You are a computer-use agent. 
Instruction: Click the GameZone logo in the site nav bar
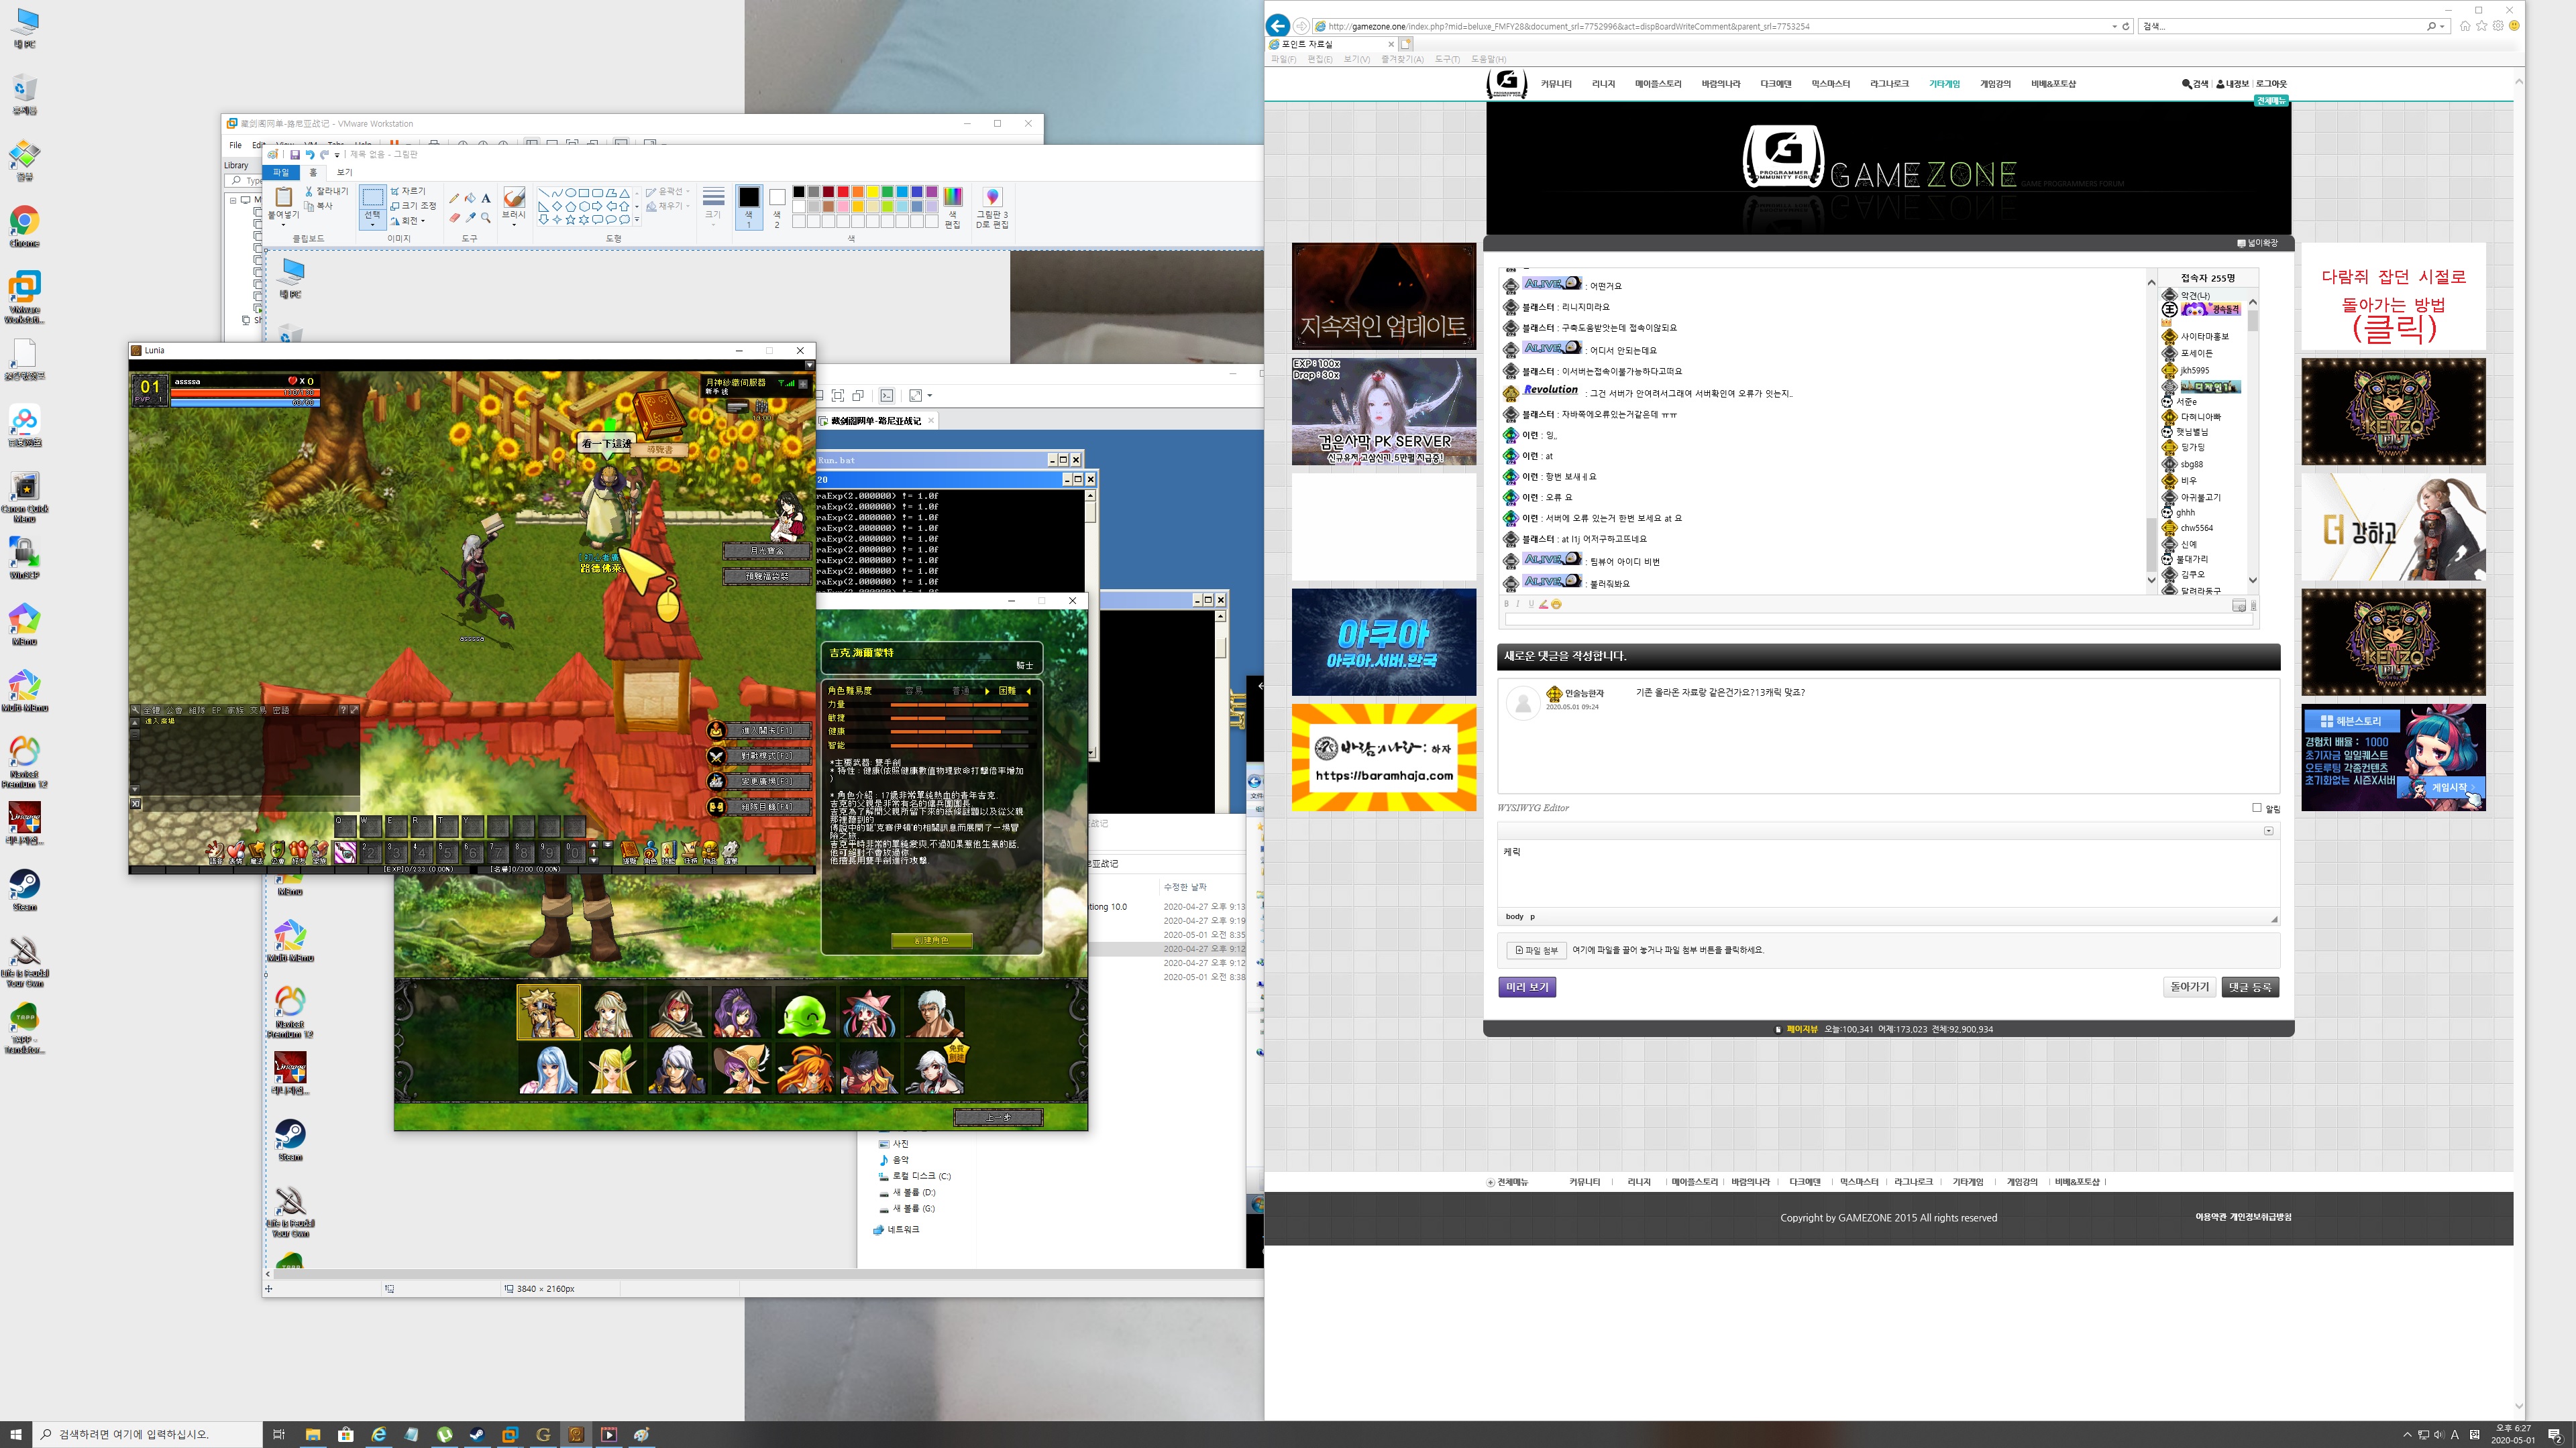pos(1506,84)
